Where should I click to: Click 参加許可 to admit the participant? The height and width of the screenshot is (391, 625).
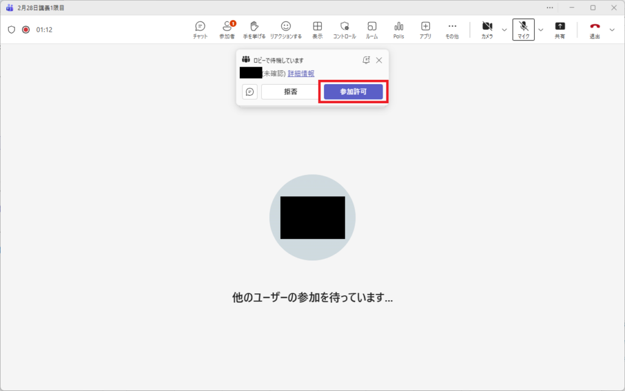coord(353,92)
